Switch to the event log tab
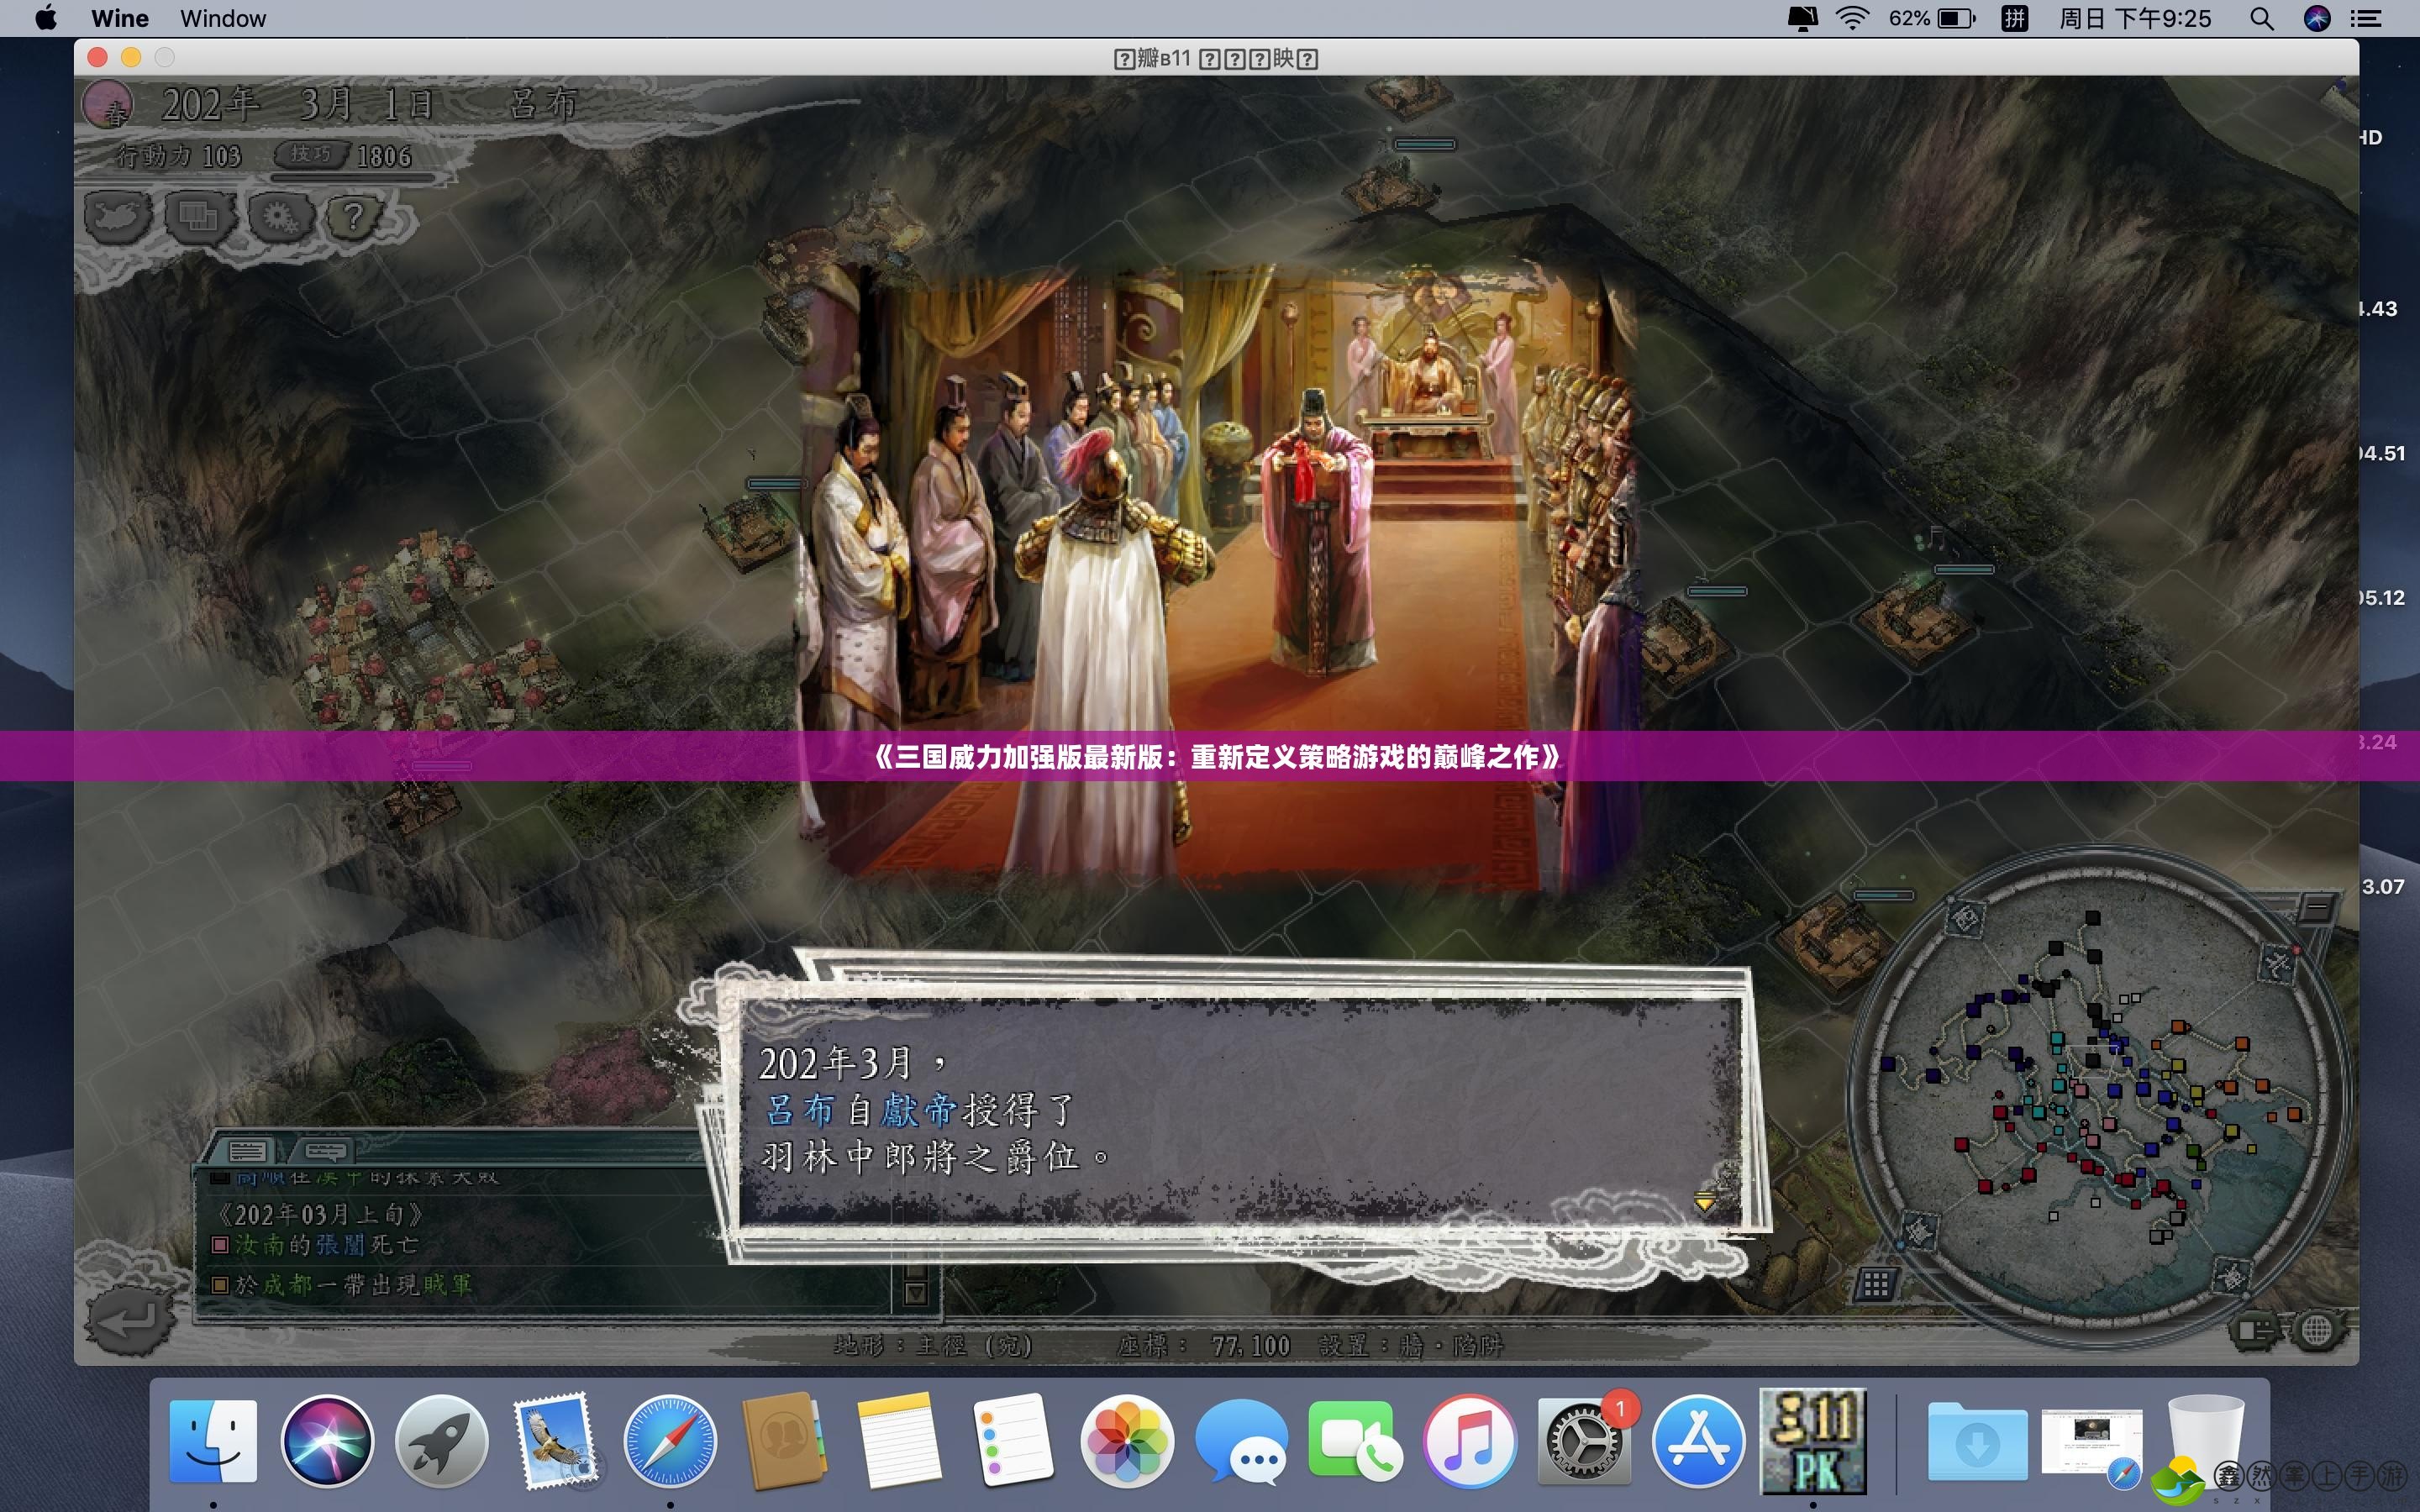Screen dimensions: 2420x1512 point(247,1150)
